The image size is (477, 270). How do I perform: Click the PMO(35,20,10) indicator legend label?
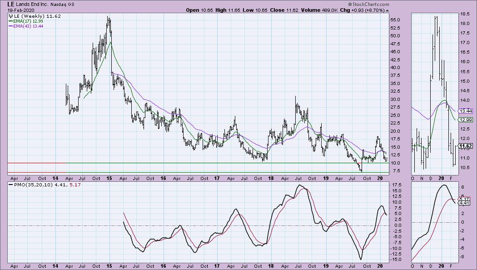point(34,185)
